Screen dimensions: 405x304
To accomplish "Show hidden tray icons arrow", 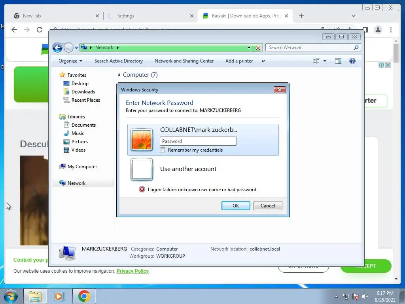I will [x=336, y=296].
